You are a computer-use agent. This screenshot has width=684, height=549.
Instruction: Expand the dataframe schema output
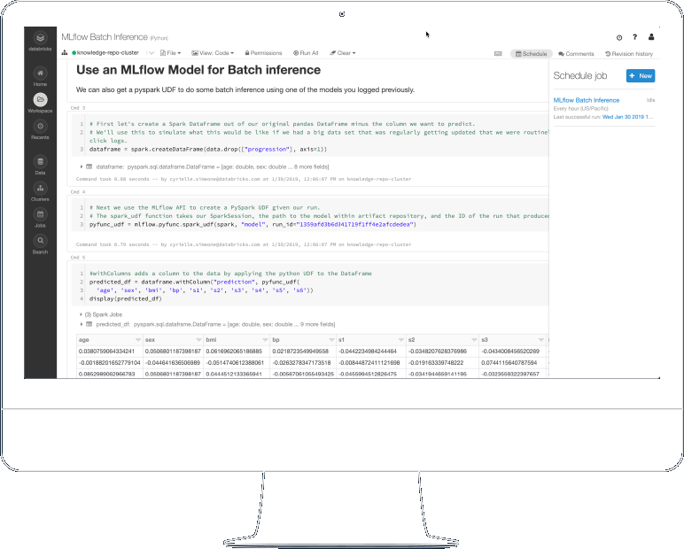82,166
